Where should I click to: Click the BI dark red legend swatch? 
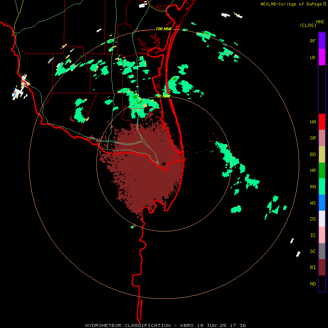(x=322, y=268)
